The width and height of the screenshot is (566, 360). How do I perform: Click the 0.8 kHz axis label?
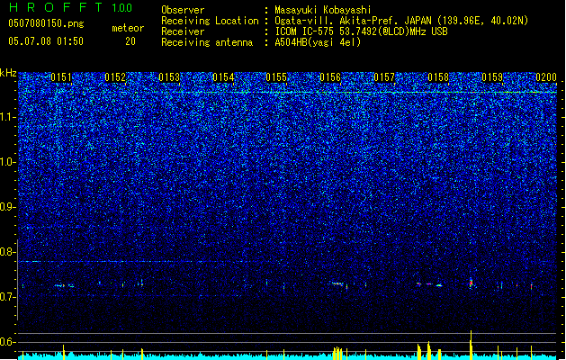[8, 252]
